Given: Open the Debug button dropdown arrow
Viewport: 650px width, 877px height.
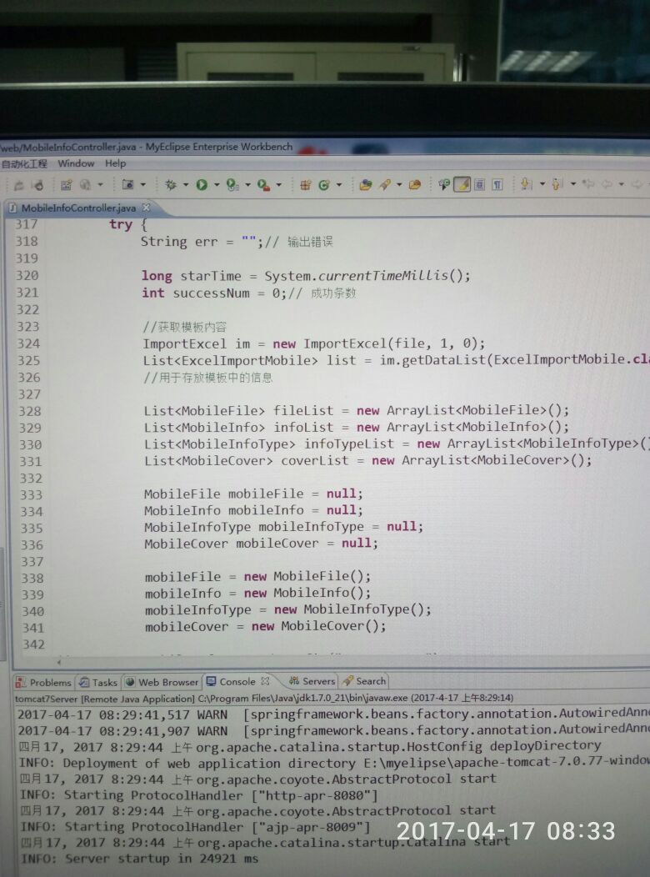Looking at the screenshot, I should [185, 184].
